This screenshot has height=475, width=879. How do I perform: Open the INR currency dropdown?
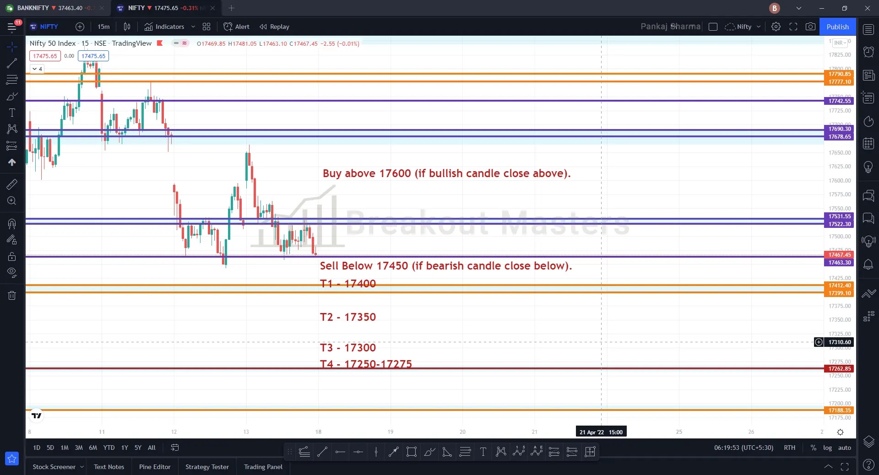tap(840, 43)
